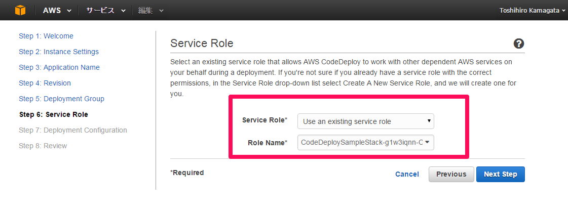
Task: Select Step 7: Deployment Configuration
Action: pyautogui.click(x=73, y=130)
